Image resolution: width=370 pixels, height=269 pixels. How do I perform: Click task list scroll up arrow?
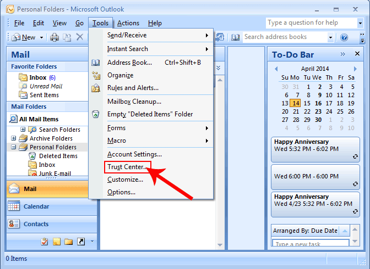coord(355,229)
